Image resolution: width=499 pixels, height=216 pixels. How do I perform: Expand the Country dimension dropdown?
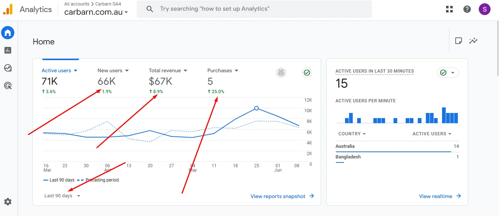click(x=352, y=134)
